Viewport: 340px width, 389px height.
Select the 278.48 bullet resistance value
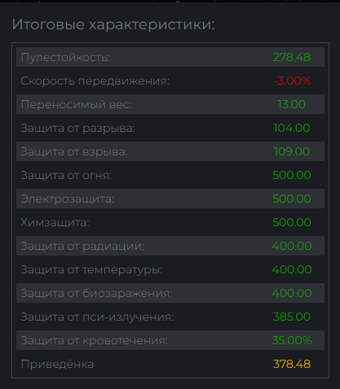point(292,57)
